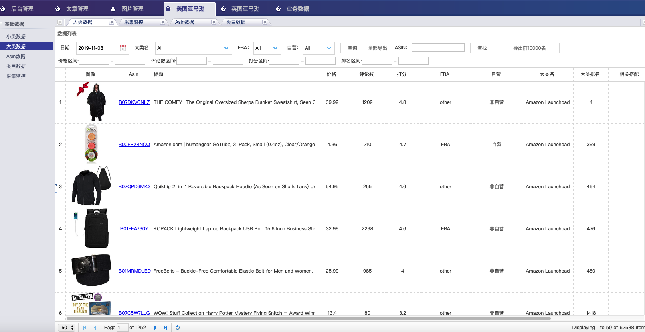Click home icon beside 业务数据
This screenshot has width=645, height=332.
[278, 9]
